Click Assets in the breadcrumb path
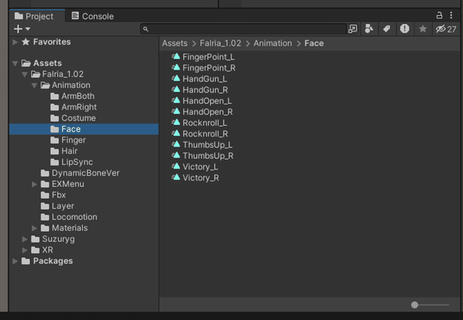463x320 pixels. (x=175, y=43)
